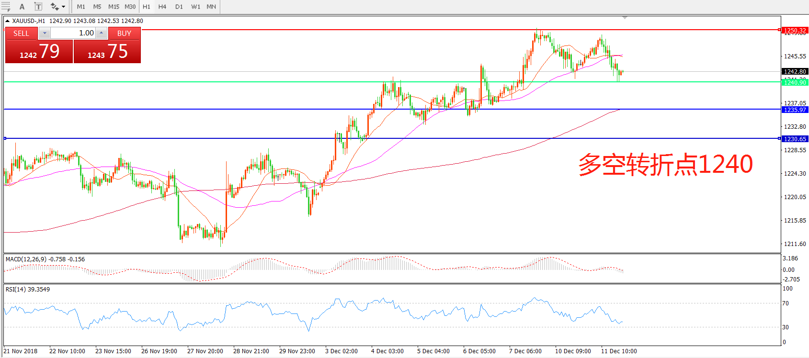This screenshot has height=358, width=809.
Task: Select the Text tool 'A' icon
Action: point(22,7)
